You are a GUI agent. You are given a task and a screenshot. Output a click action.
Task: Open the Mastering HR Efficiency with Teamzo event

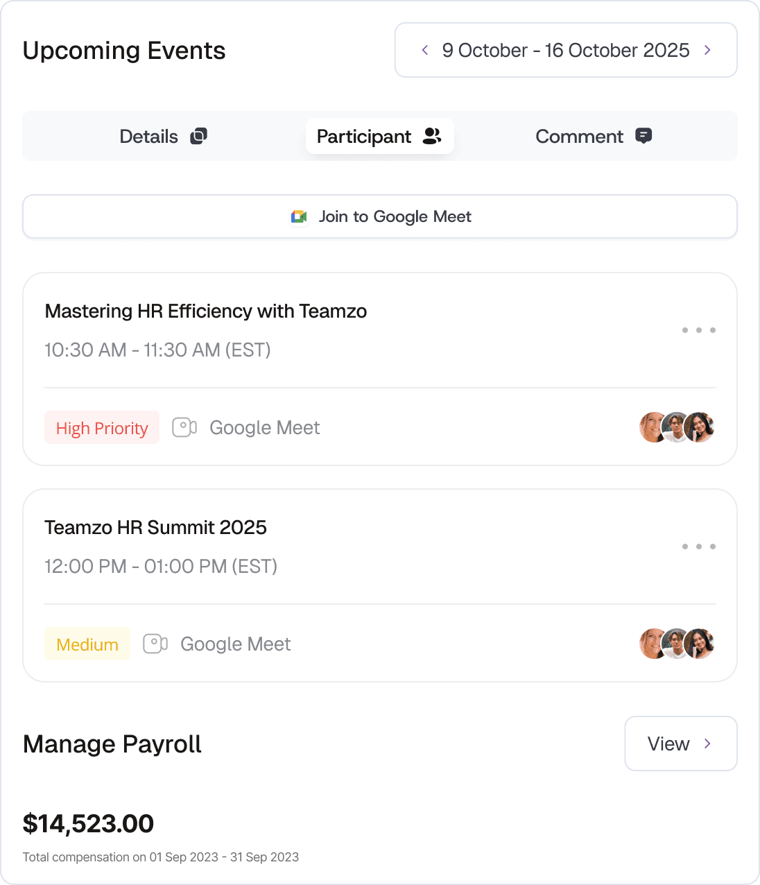pos(206,311)
